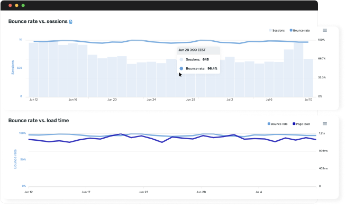Image resolution: width=346 pixels, height=217 pixels.
Task: Click the Jun 16 axis label
Action: [x=73, y=100]
